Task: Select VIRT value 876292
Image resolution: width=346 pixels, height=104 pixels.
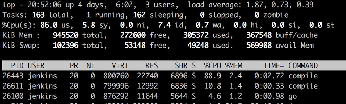Action: coord(116,96)
